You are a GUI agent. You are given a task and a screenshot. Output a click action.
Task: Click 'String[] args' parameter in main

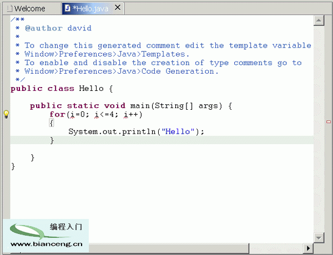[x=188, y=106]
